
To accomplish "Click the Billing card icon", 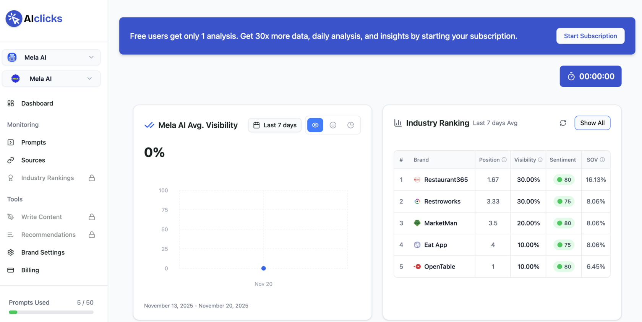I will click(11, 270).
